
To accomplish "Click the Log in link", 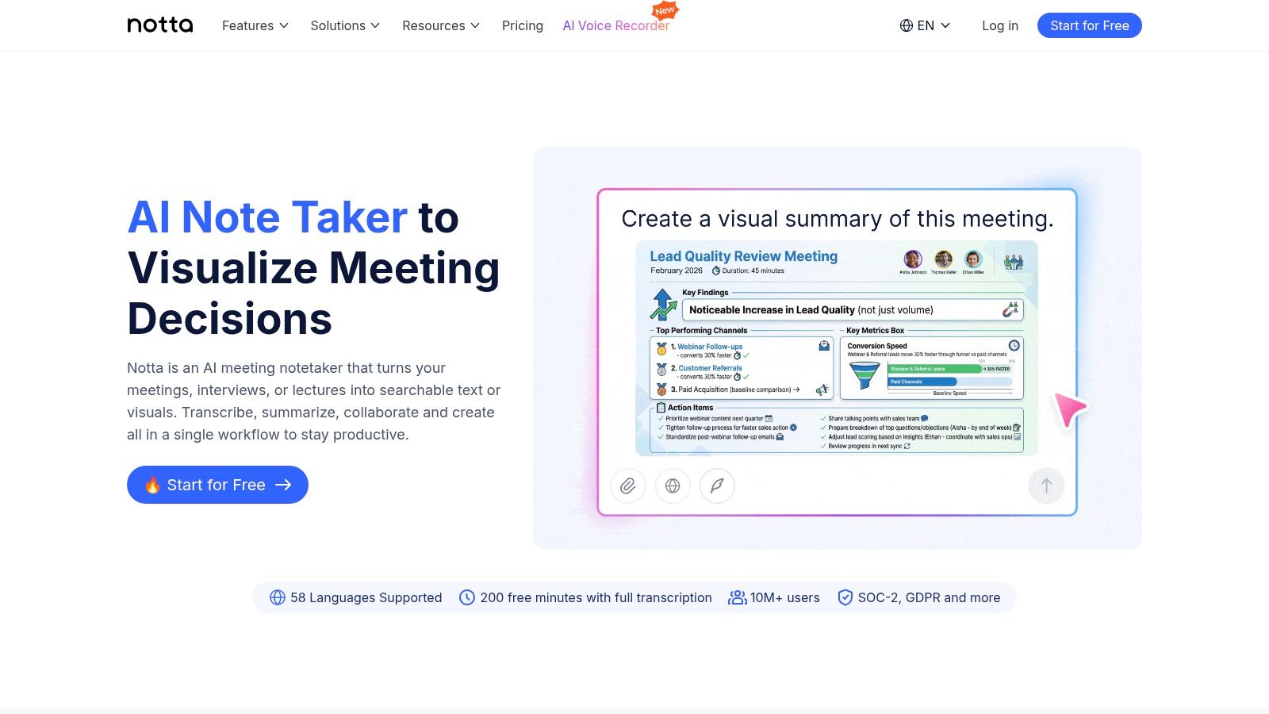I will pos(1000,25).
